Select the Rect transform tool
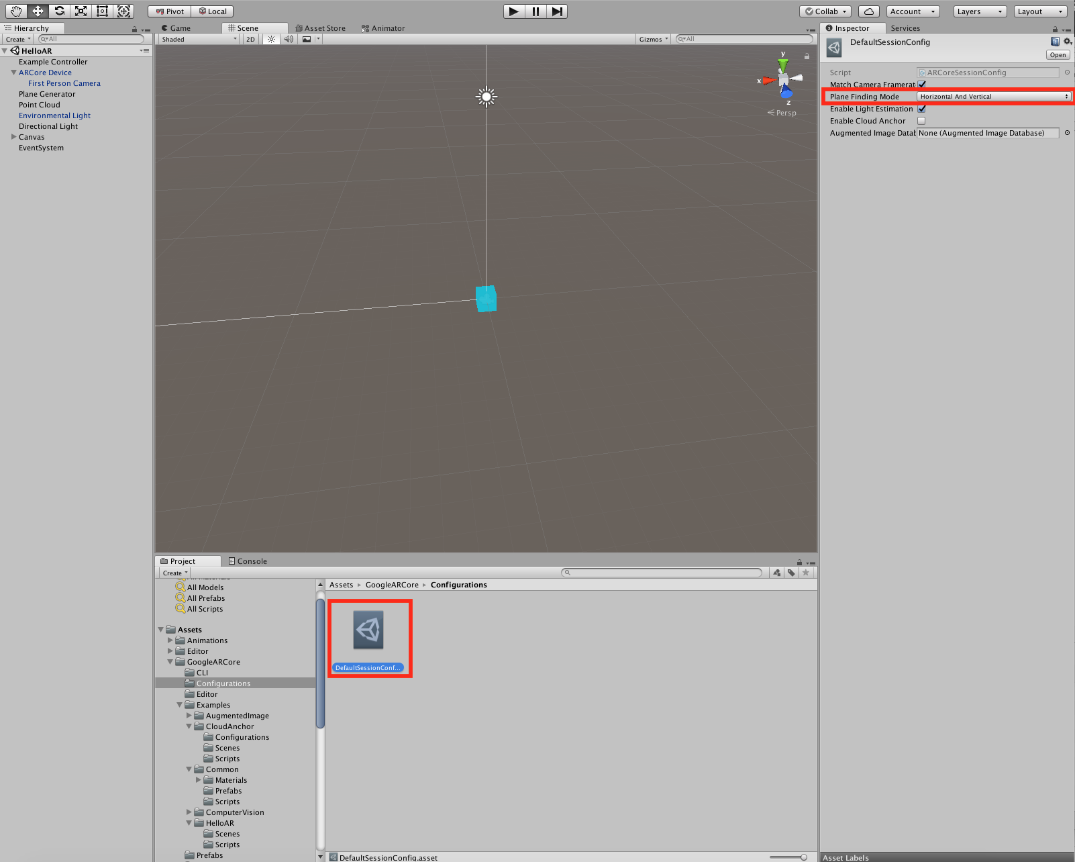The width and height of the screenshot is (1075, 862). point(102,11)
